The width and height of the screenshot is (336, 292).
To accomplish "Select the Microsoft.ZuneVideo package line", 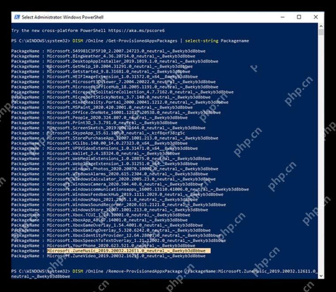I will [108, 256].
